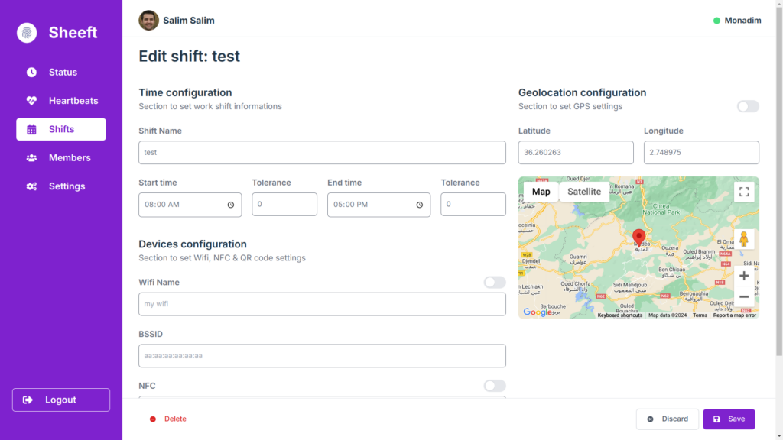Click the Sheeft fingerprint logo icon
Image resolution: width=783 pixels, height=440 pixels.
(27, 33)
